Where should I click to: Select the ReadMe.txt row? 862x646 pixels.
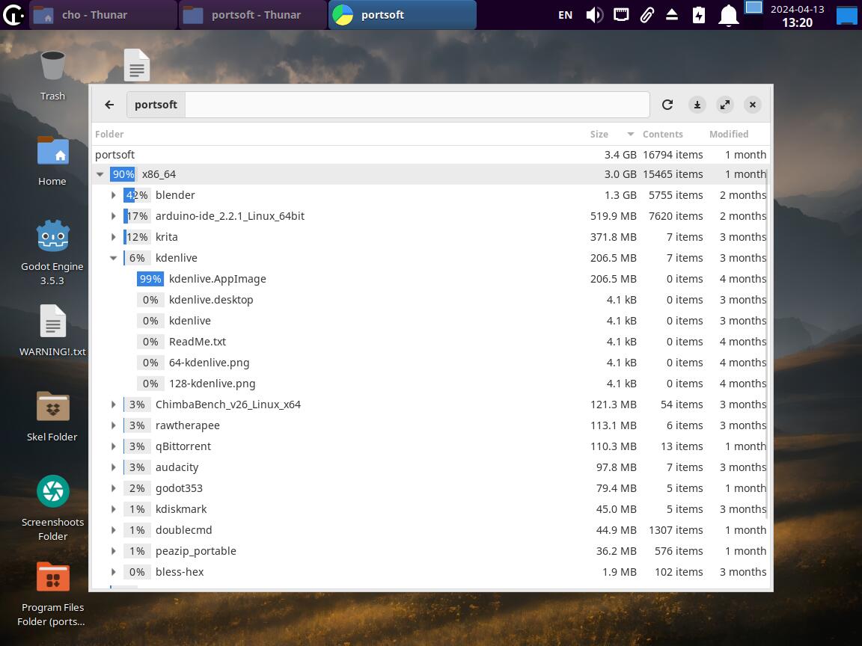tap(430, 341)
